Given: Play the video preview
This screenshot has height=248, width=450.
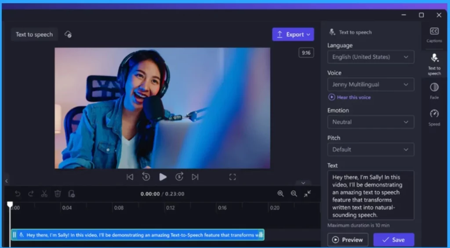Looking at the screenshot, I should pos(163,177).
